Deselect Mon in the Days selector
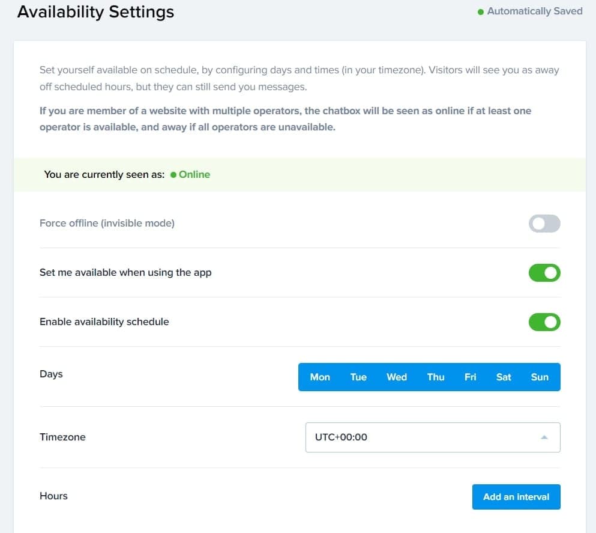 [x=320, y=377]
